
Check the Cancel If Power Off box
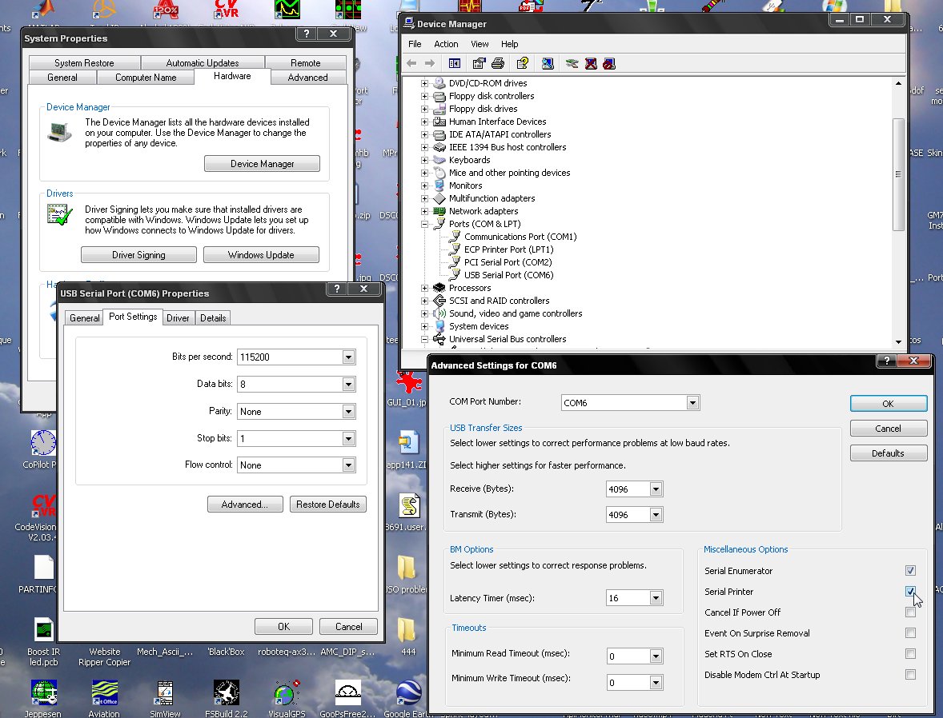(x=910, y=612)
